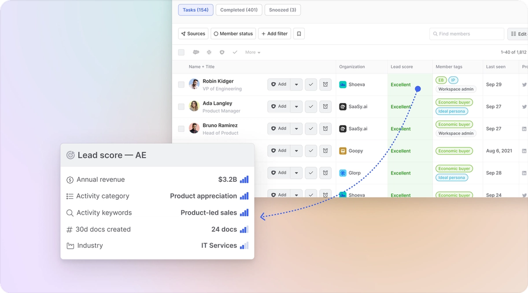Mark Robin Kidger's task complete
528x293 pixels.
click(311, 84)
